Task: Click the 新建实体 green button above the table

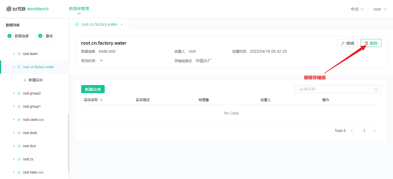Action: (93, 89)
